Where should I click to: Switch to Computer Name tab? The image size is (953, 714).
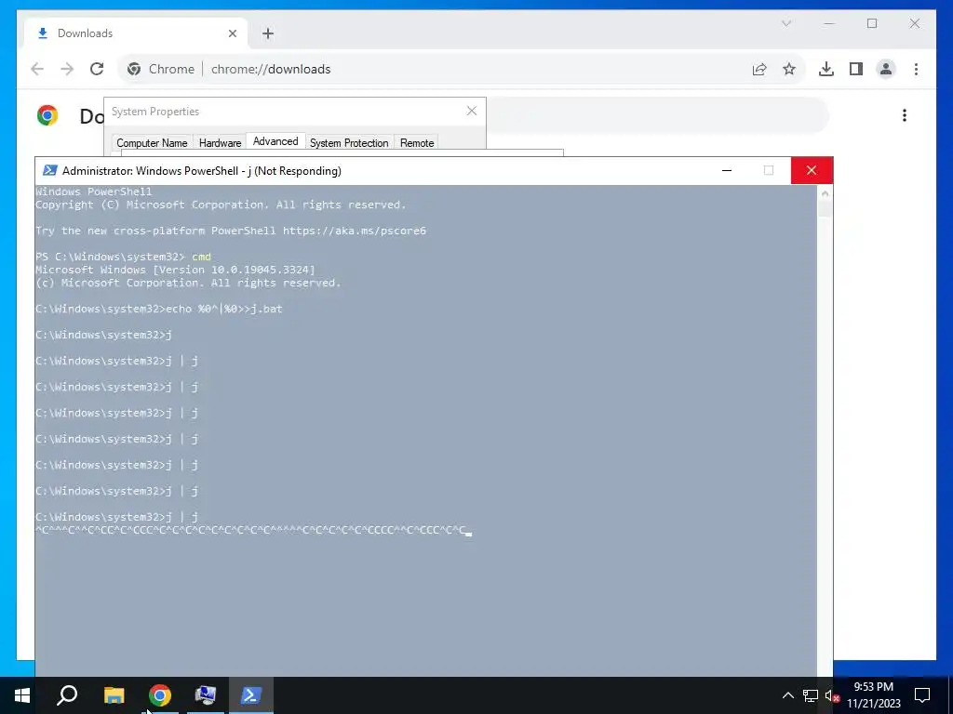152,142
